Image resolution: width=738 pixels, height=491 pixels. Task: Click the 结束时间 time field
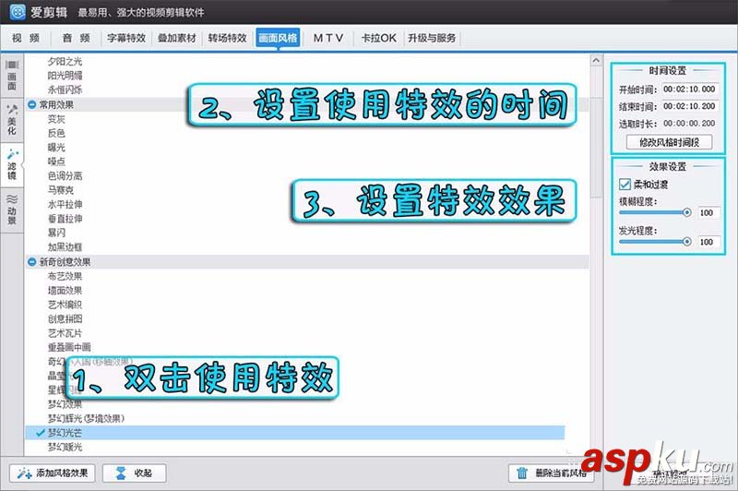(689, 106)
